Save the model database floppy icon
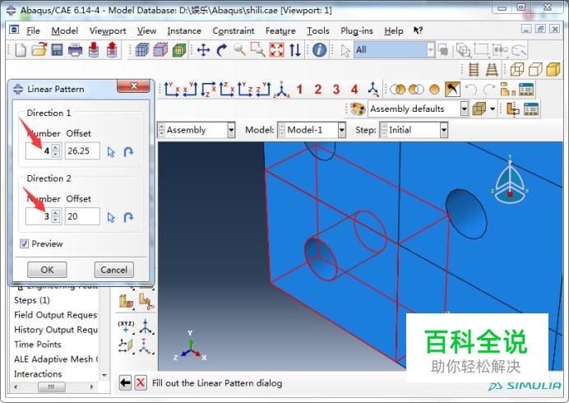 (57, 49)
